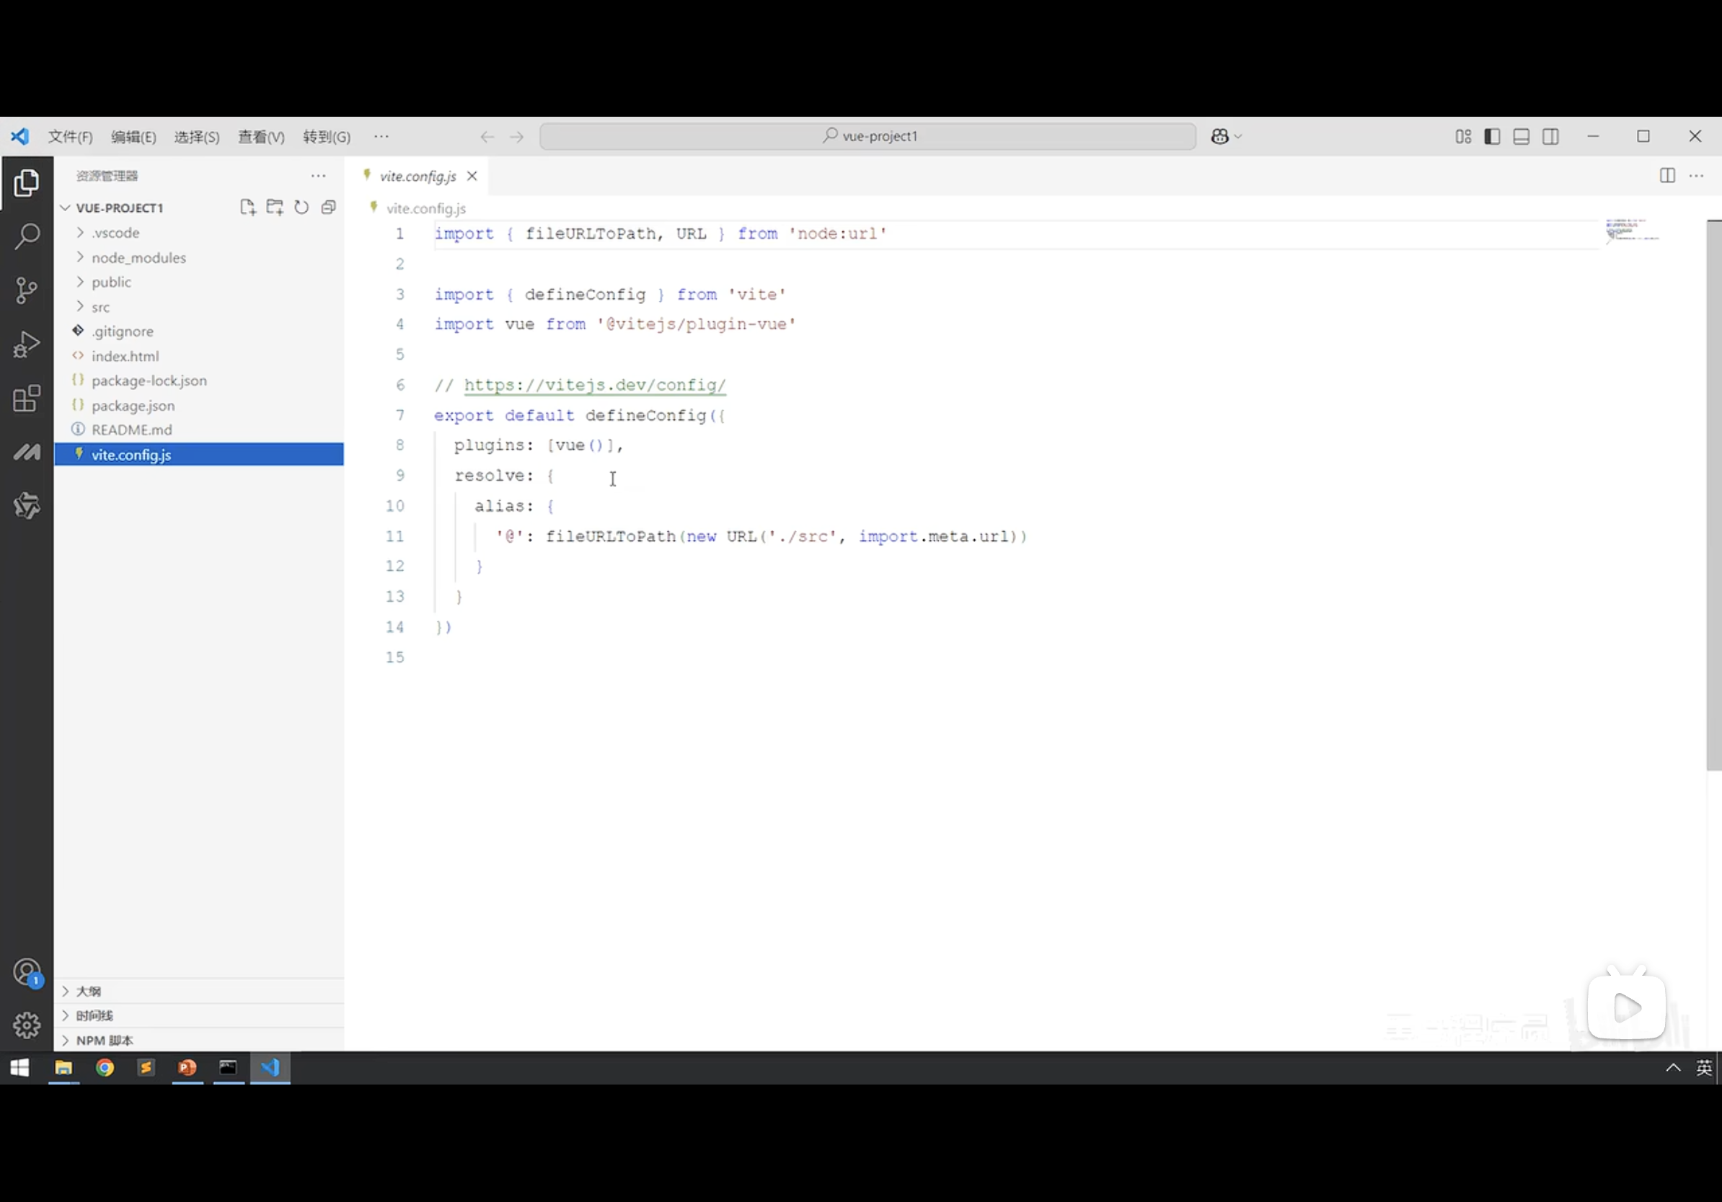Click New Folder icon in explorer header
This screenshot has width=1722, height=1202.
tap(275, 208)
